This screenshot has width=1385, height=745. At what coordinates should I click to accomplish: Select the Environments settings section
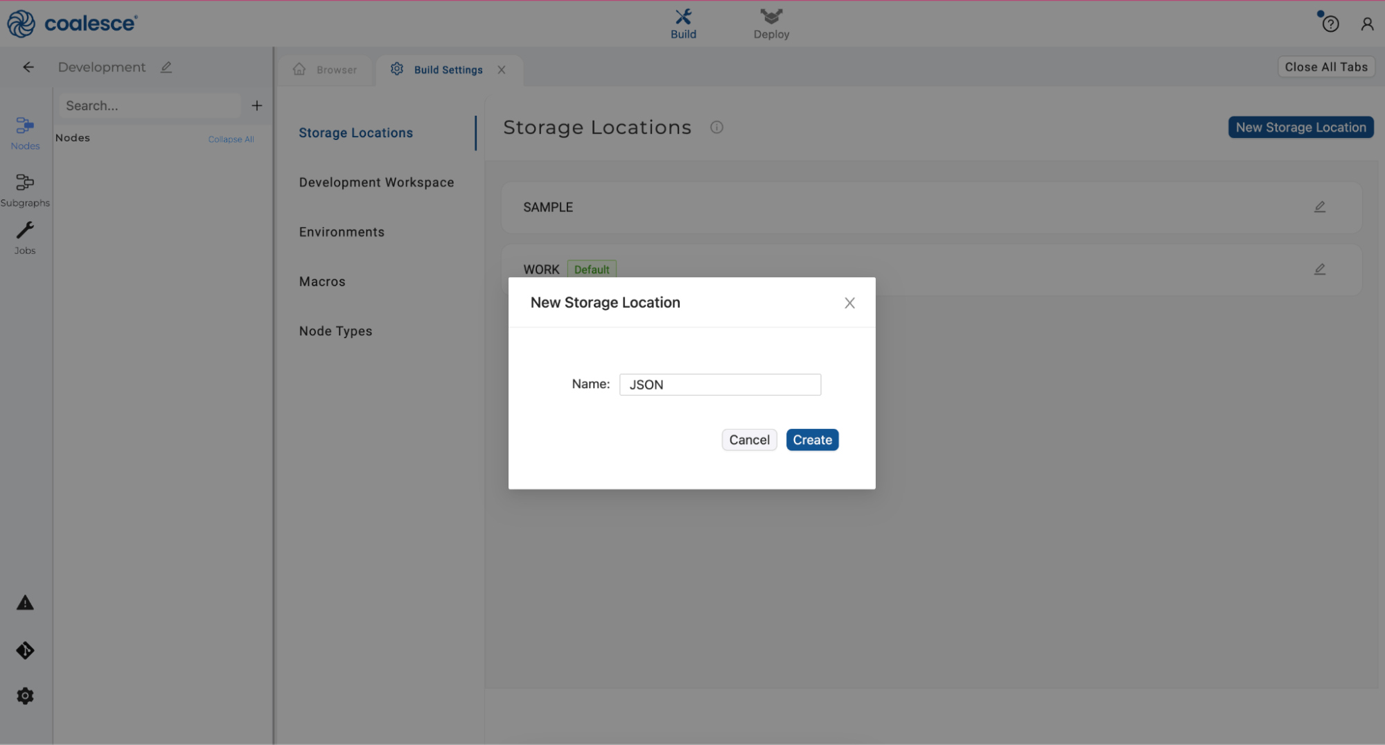[x=342, y=231]
